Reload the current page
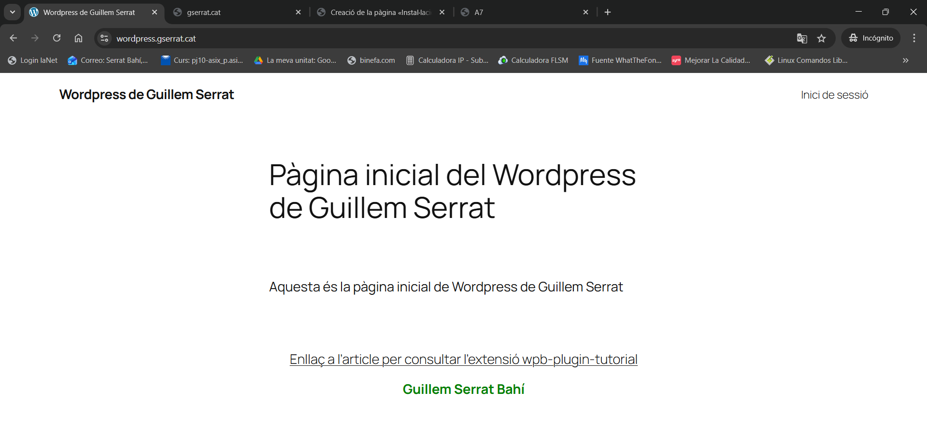927x434 pixels. point(57,38)
